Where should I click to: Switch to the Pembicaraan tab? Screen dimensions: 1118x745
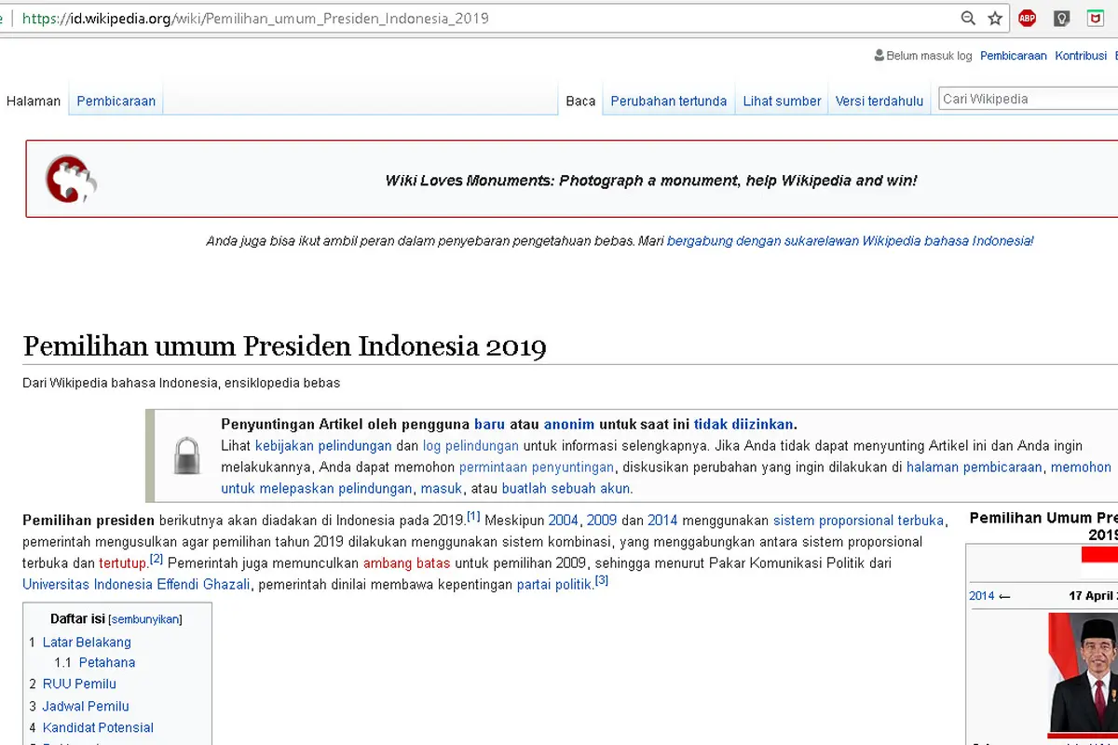[116, 101]
